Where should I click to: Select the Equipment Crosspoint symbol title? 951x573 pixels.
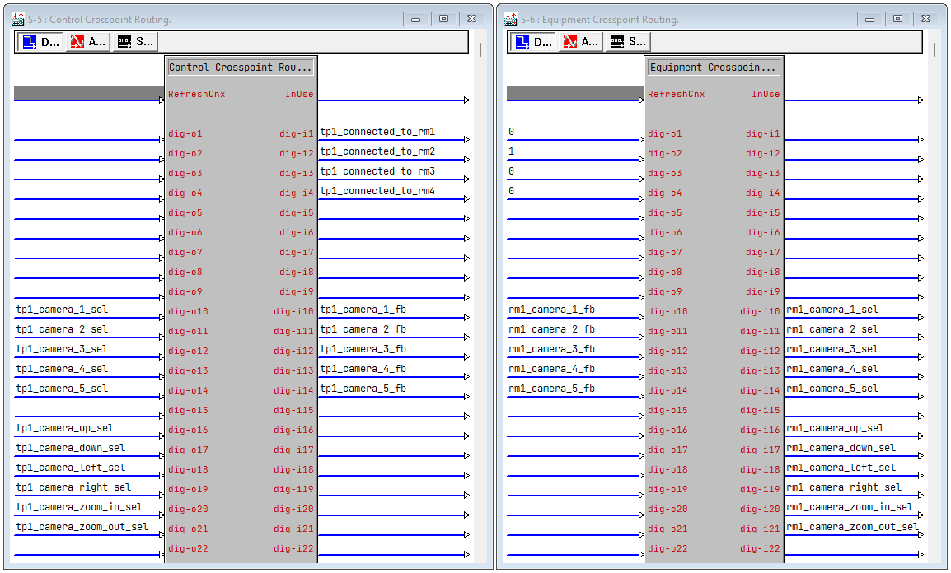point(713,68)
